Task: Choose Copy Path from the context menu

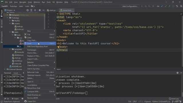Action: (x=40, y=41)
